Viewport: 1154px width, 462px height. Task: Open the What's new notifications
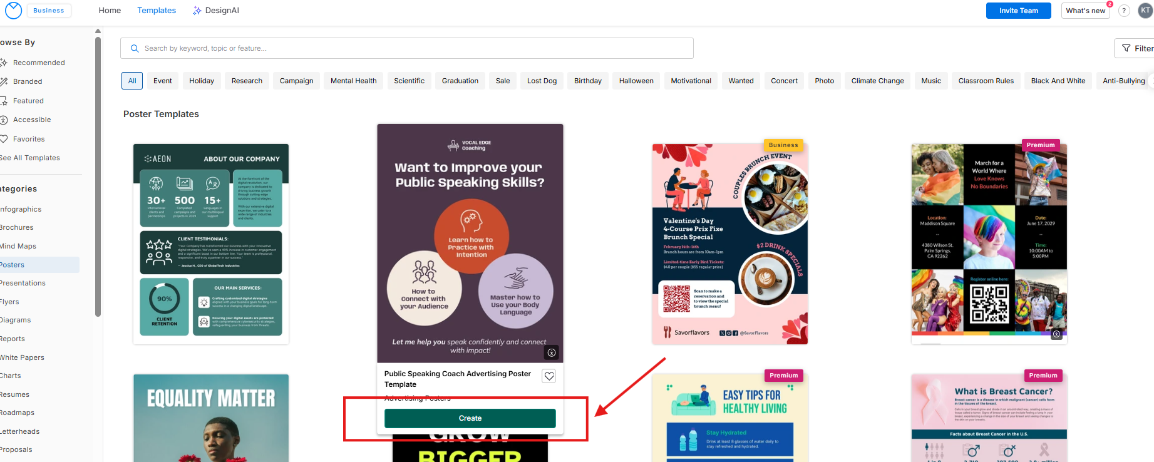1085,11
